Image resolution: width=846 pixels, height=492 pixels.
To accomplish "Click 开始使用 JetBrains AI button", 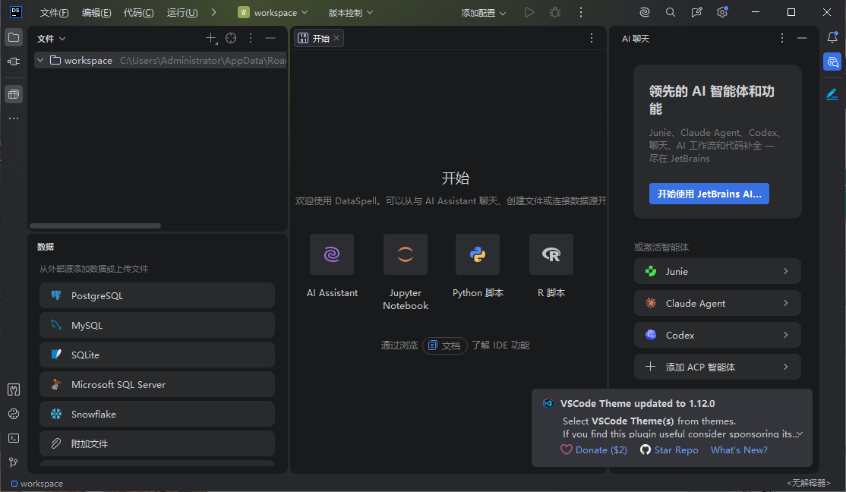I will (x=709, y=194).
